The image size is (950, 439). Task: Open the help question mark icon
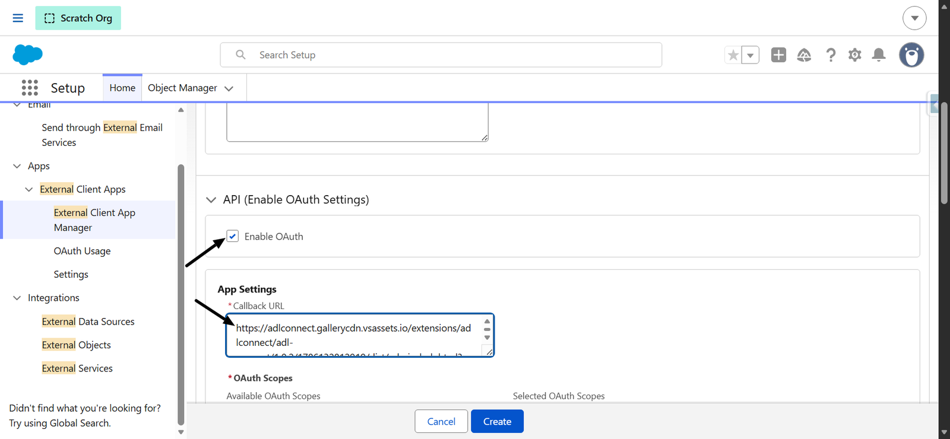tap(831, 55)
